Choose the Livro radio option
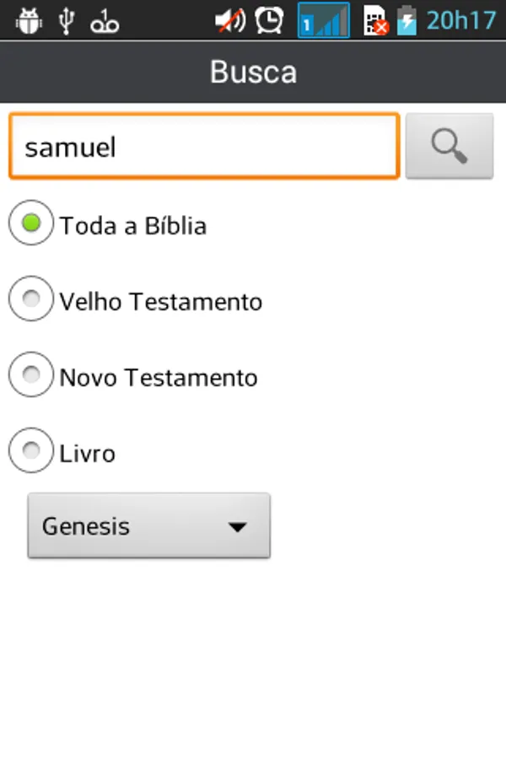The image size is (506, 759). pos(31,452)
